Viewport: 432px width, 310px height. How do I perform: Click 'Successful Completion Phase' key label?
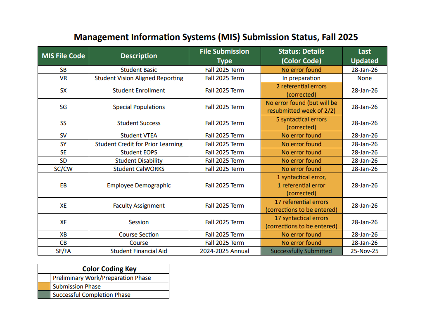tap(91, 295)
